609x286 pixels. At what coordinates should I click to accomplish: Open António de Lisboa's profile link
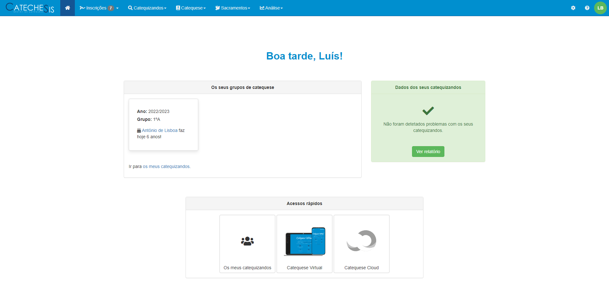pyautogui.click(x=160, y=130)
